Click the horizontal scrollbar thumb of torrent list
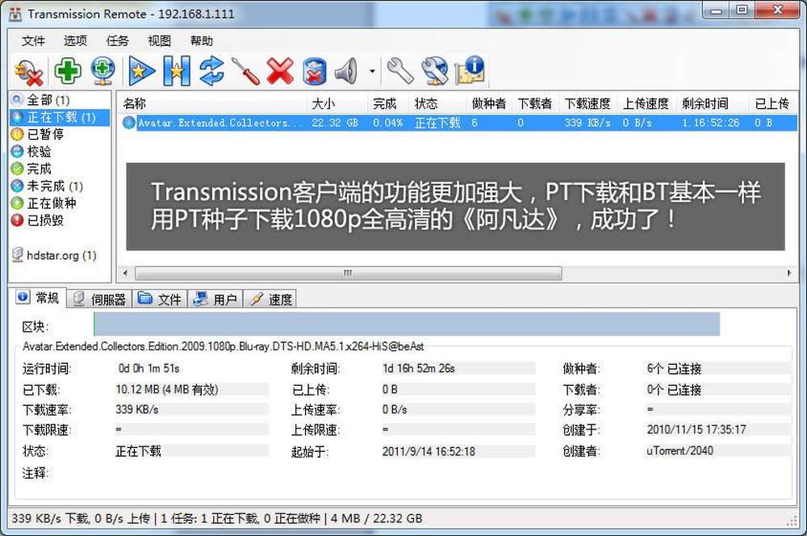The width and height of the screenshot is (807, 536). point(348,273)
